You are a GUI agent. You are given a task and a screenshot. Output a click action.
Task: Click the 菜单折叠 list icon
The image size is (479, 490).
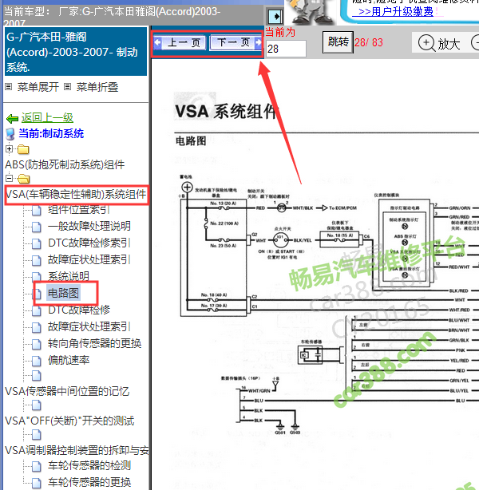pyautogui.click(x=67, y=87)
